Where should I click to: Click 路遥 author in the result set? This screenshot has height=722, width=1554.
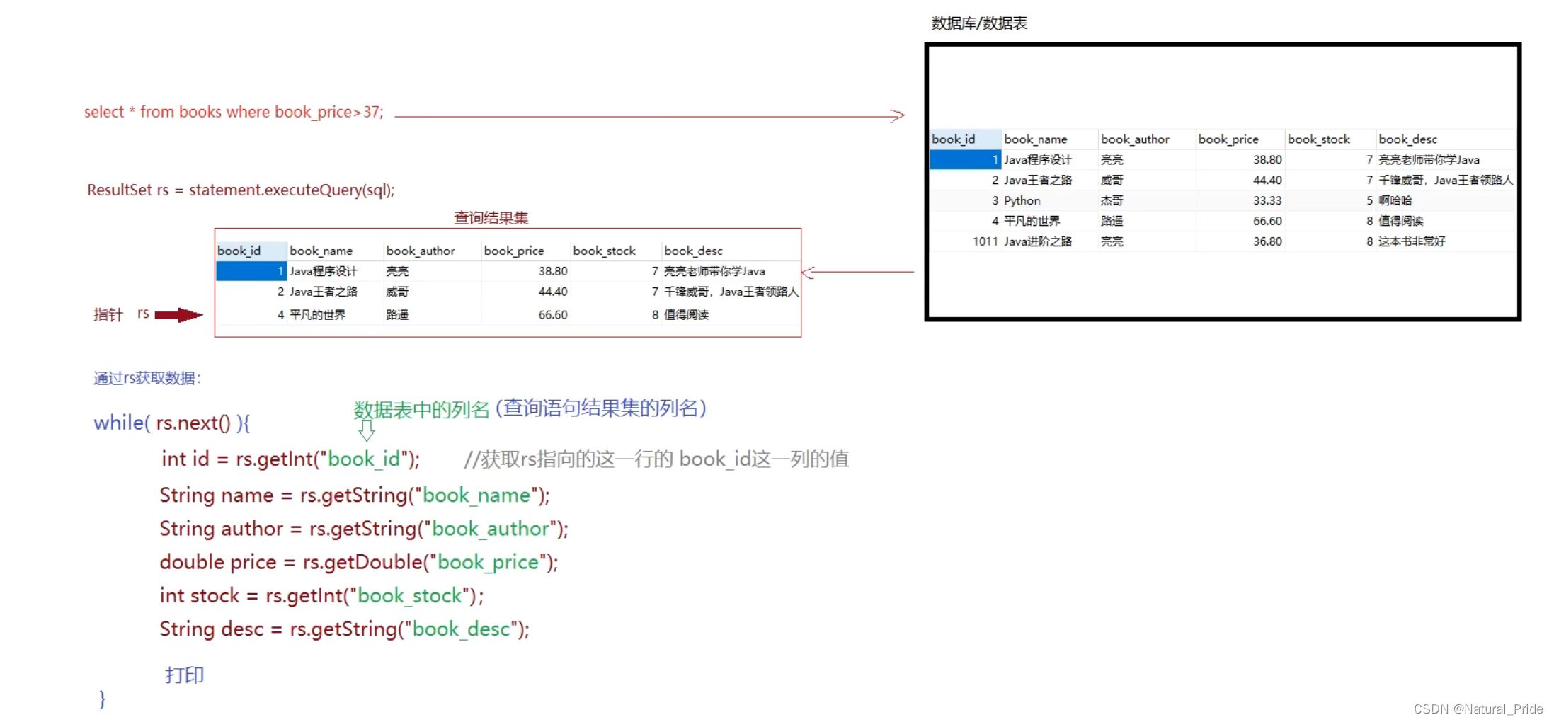click(x=397, y=315)
